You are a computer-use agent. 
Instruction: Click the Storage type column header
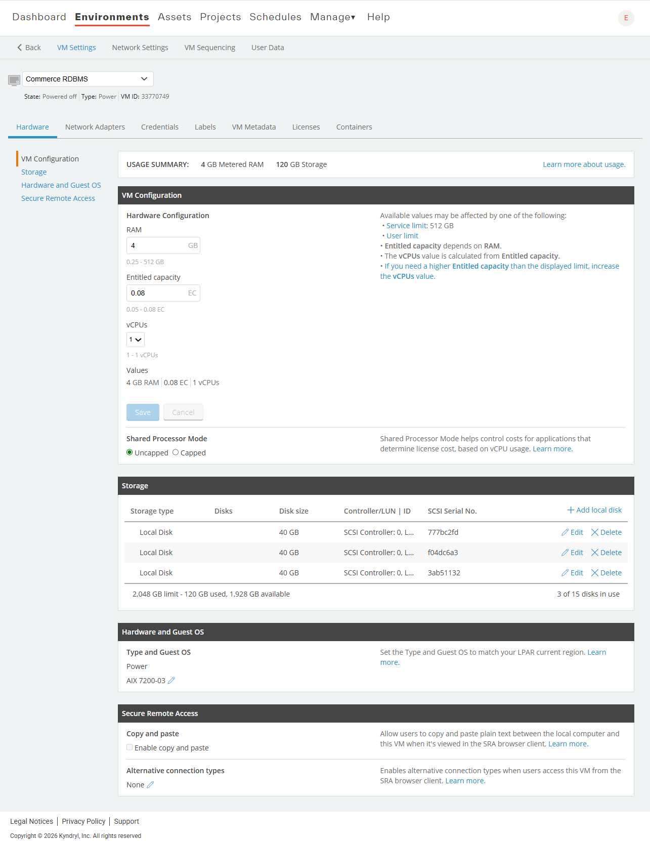point(152,511)
